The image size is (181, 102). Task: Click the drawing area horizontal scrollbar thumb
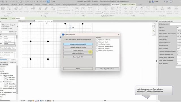click(105, 101)
